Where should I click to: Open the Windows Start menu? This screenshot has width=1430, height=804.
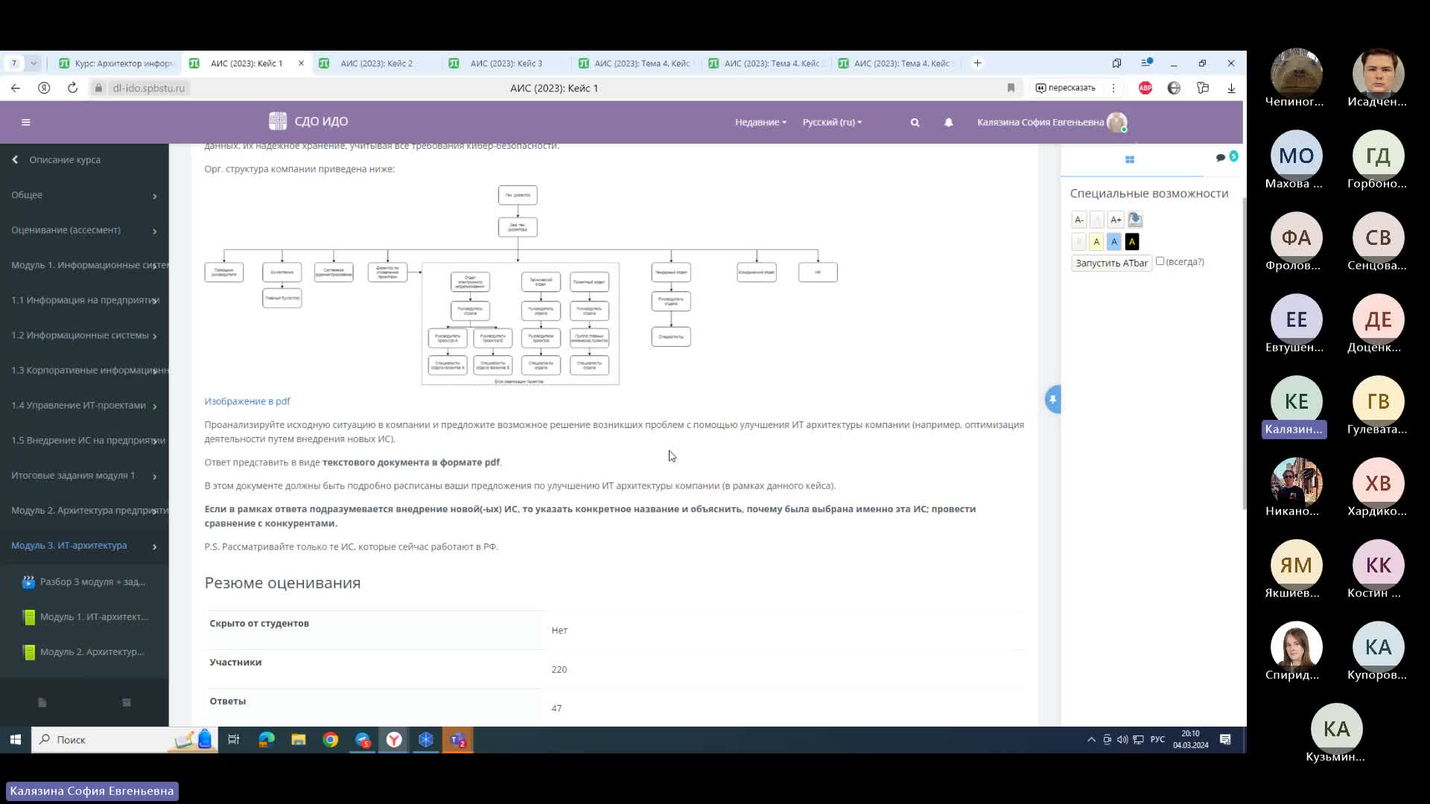coord(15,739)
